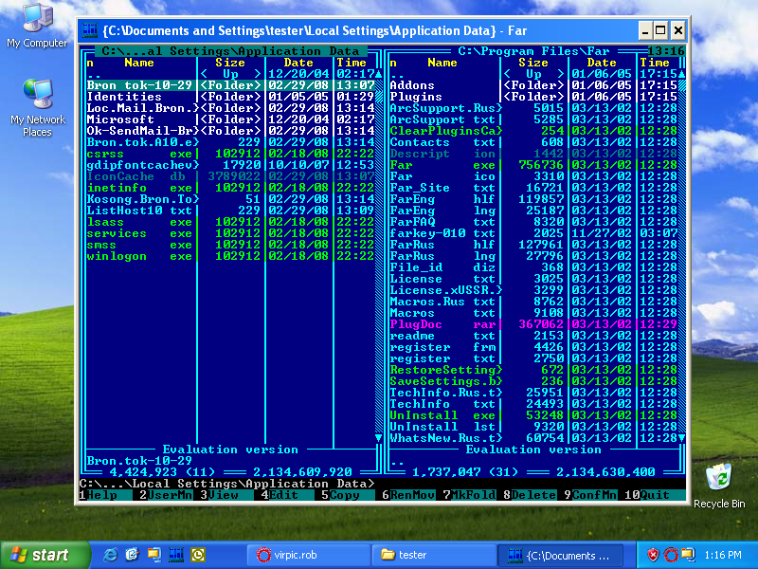Open the My Computer desktop icon

37,26
